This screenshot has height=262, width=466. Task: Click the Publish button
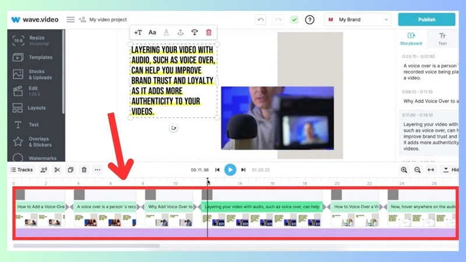tap(426, 19)
